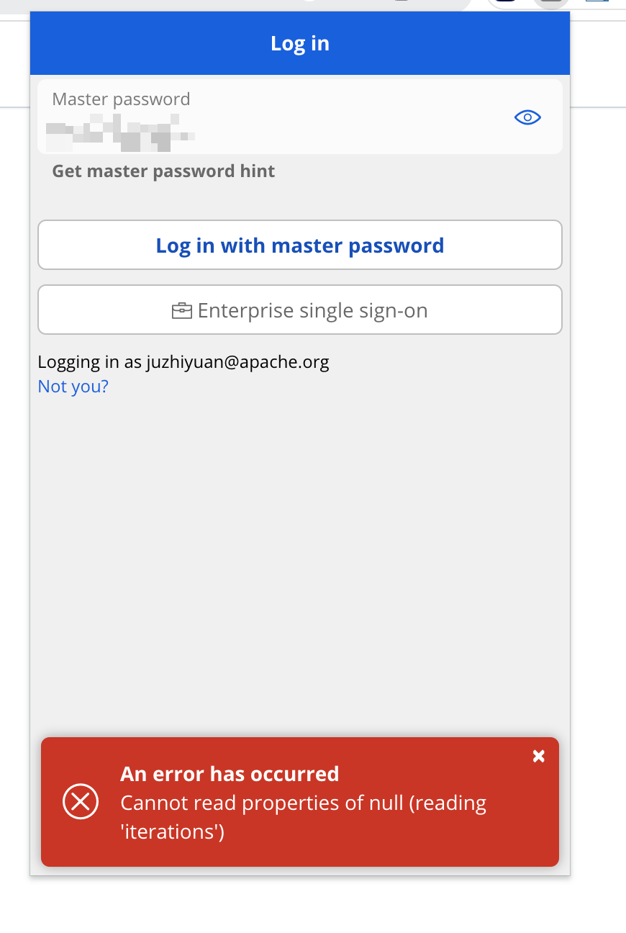Viewport: 626px width, 933px height.
Task: Click the dark rounded icon in the browser toolbar
Action: point(507,2)
